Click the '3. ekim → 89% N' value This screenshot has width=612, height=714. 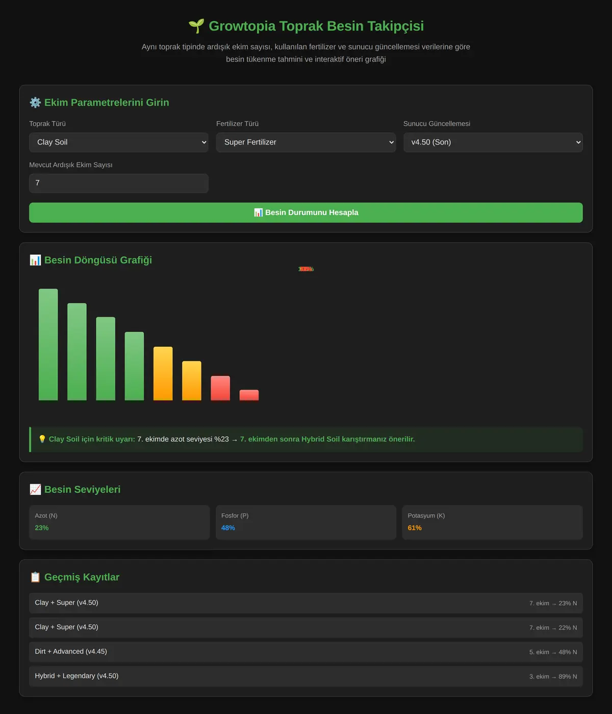553,677
